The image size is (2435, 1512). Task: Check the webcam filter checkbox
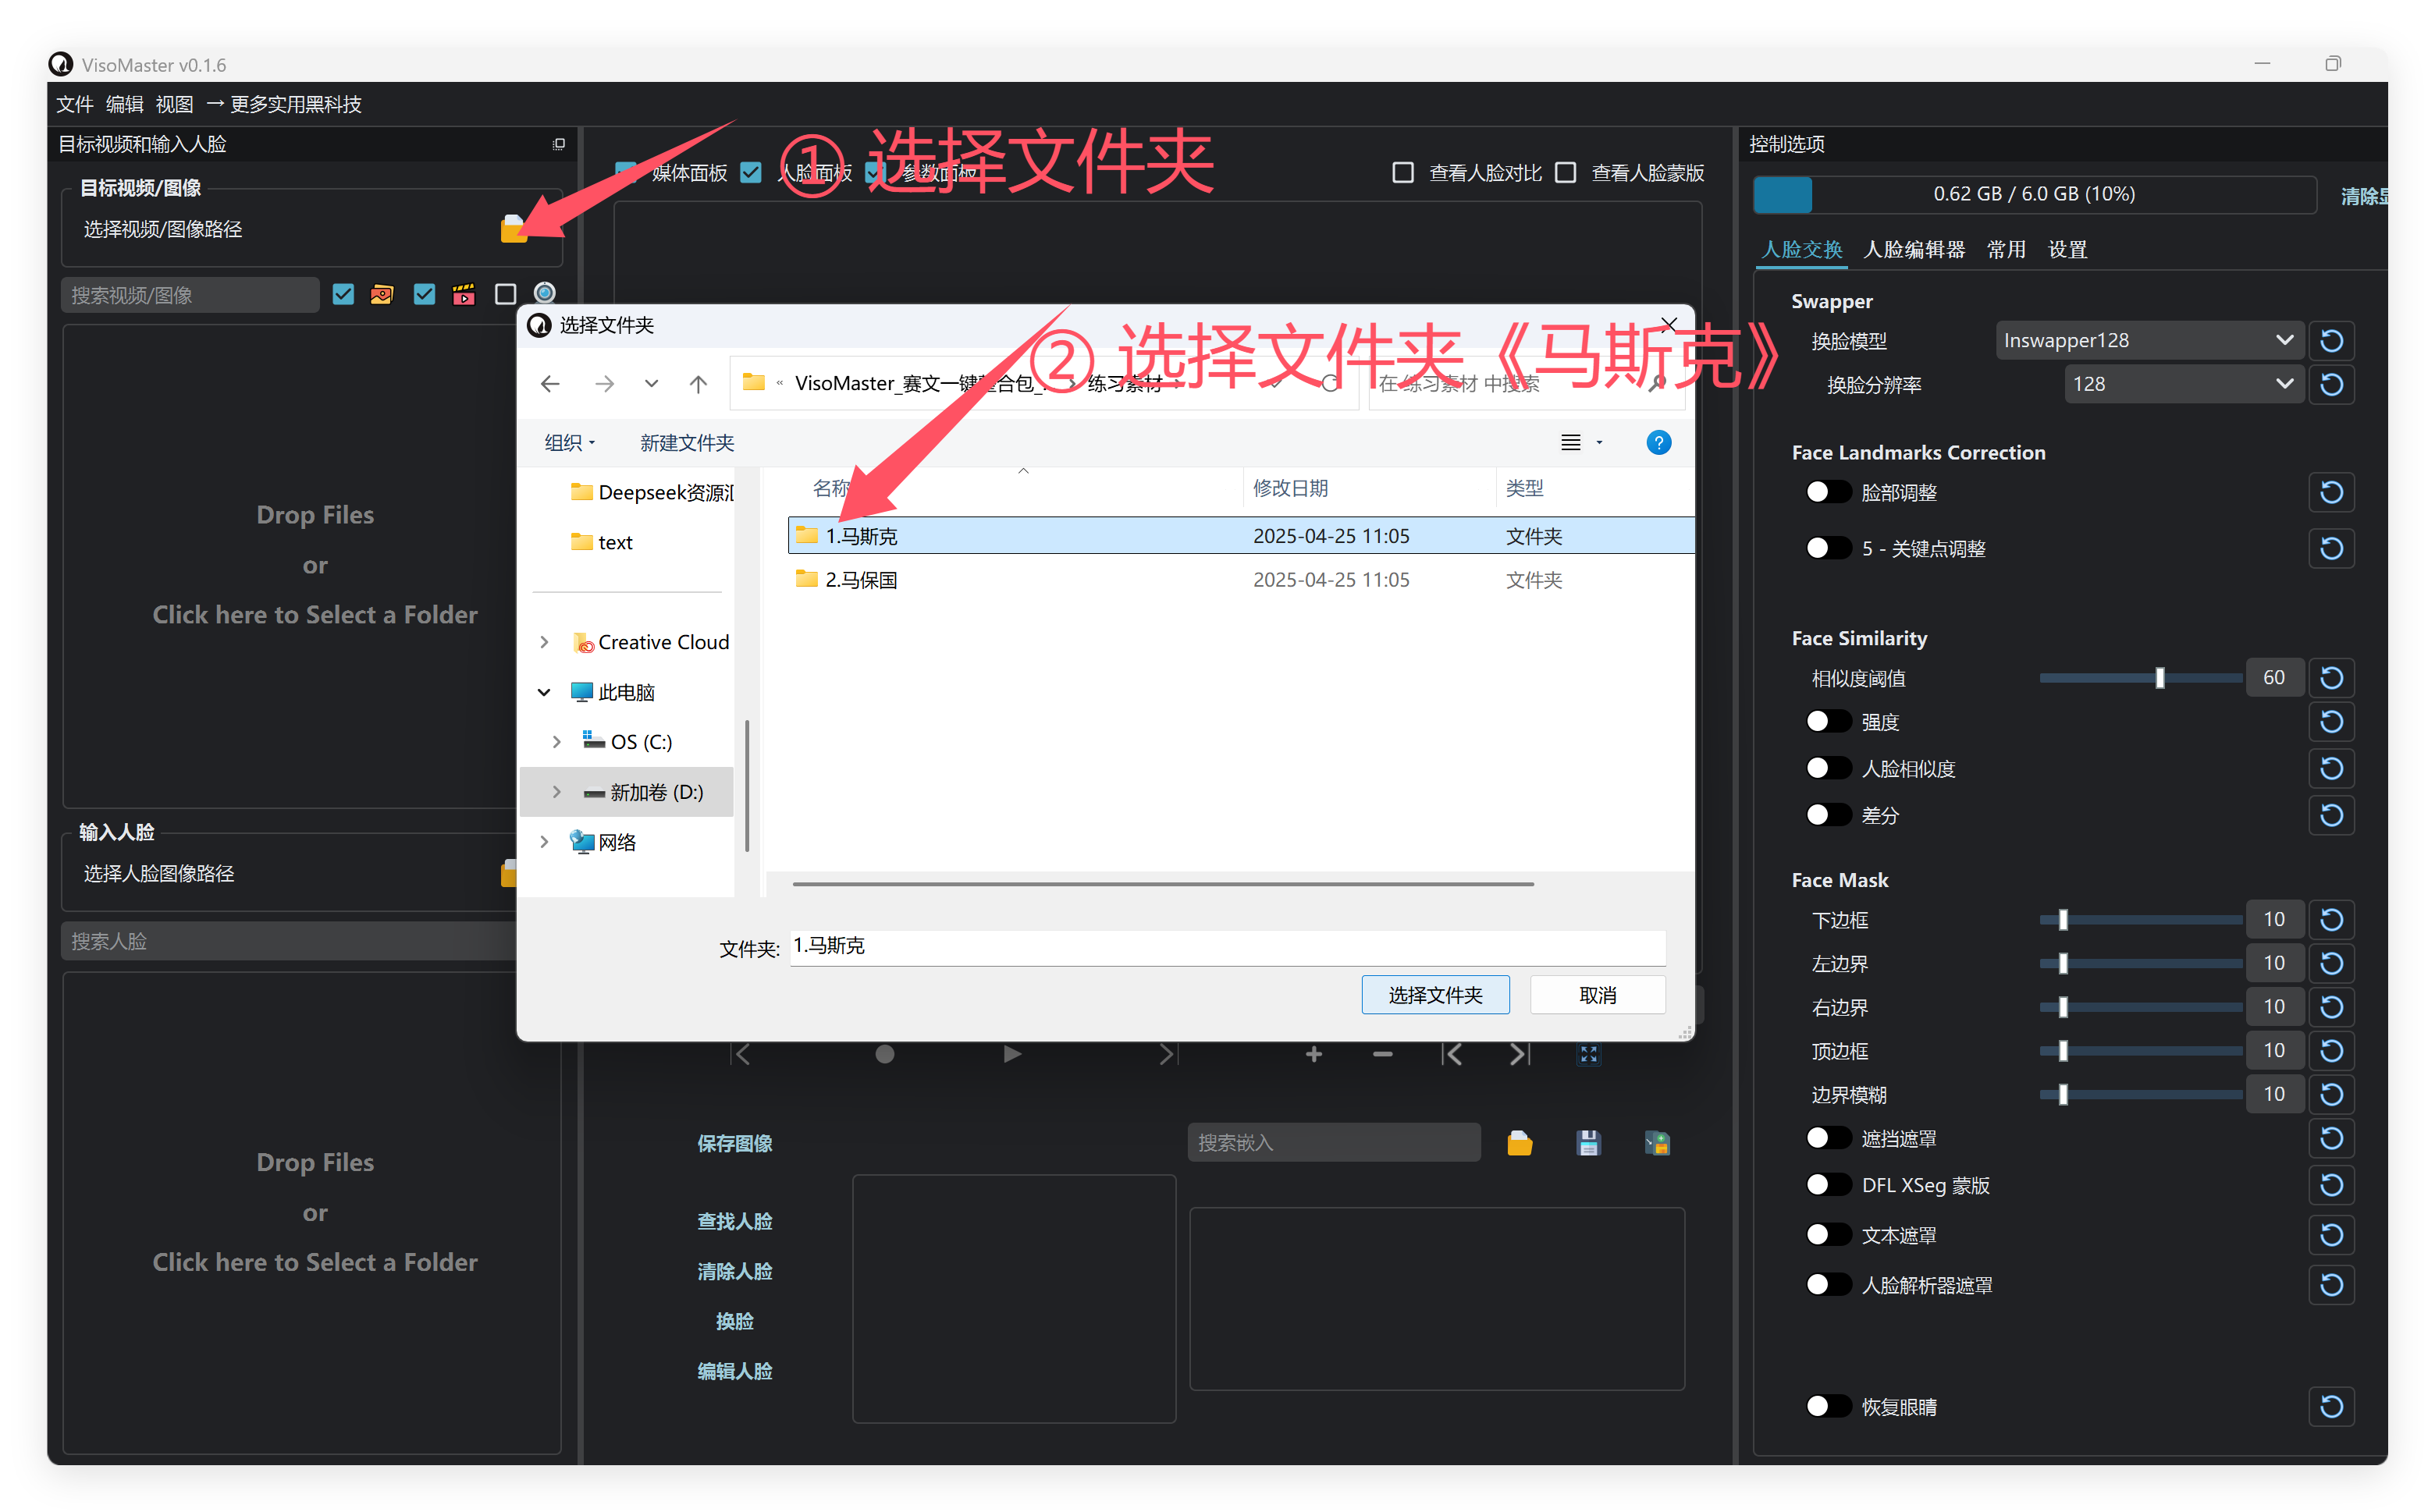click(505, 294)
